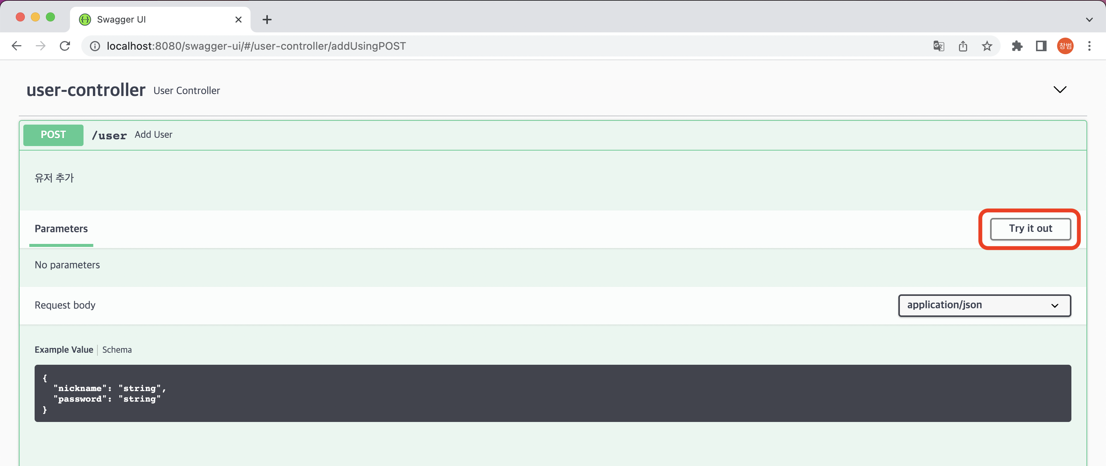Click the share page icon
This screenshot has height=466, width=1106.
[x=963, y=46]
